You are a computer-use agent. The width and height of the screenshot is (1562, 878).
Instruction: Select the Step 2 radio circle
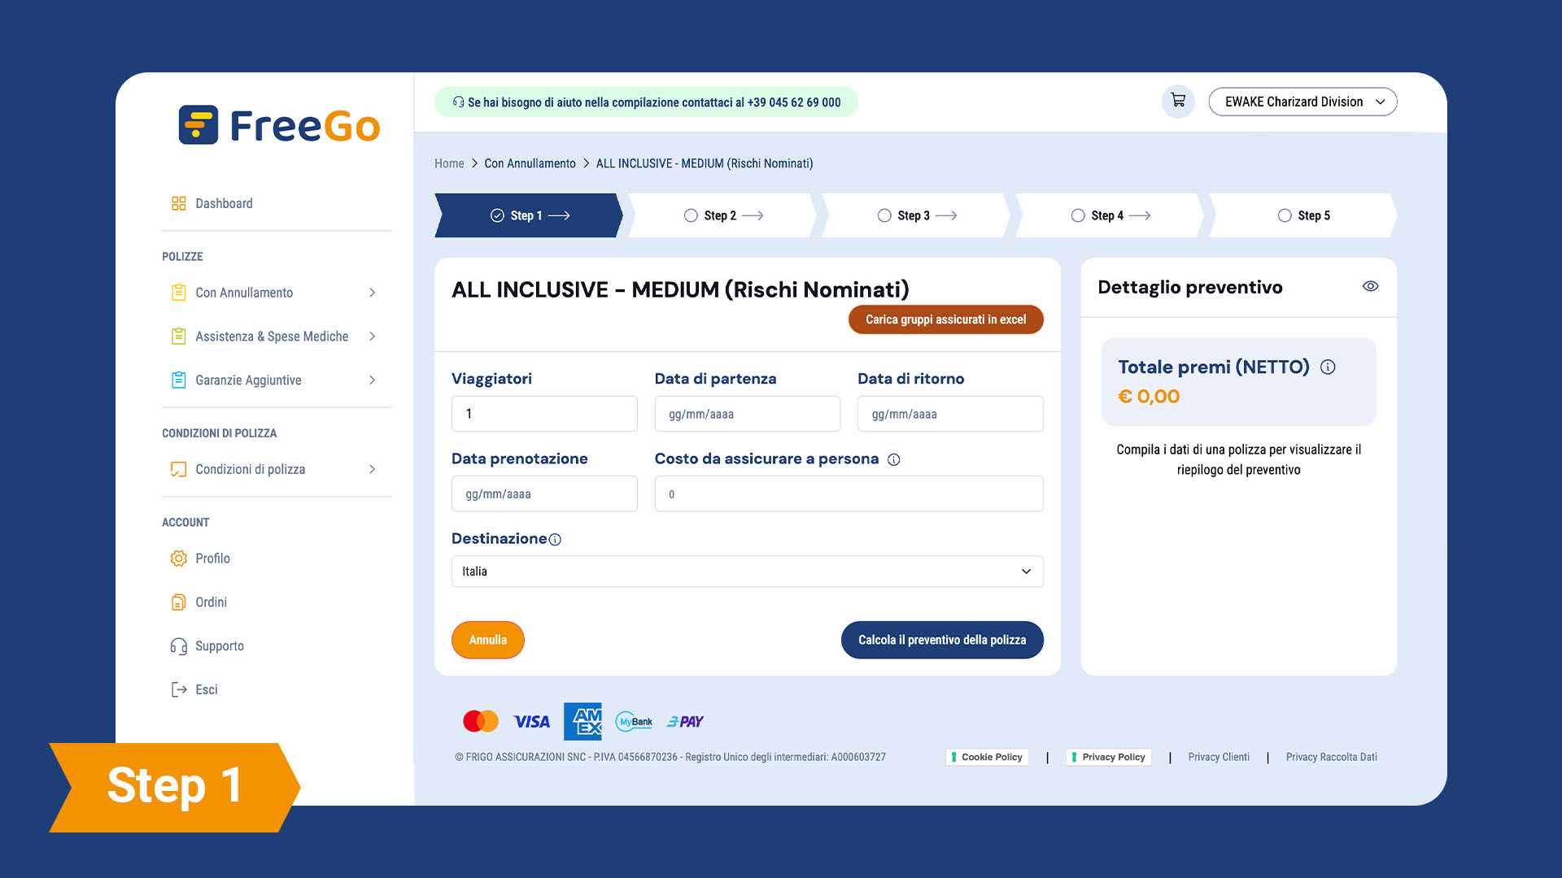pos(691,215)
